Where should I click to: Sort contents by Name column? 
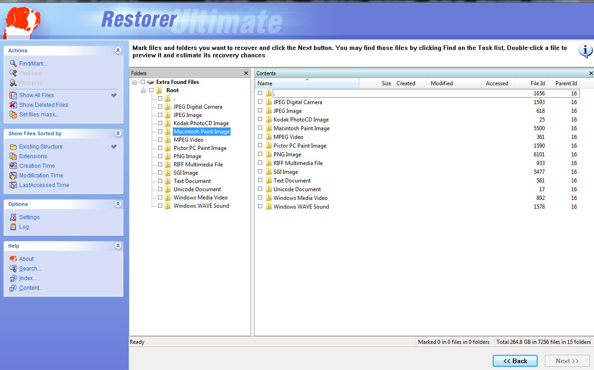point(307,83)
